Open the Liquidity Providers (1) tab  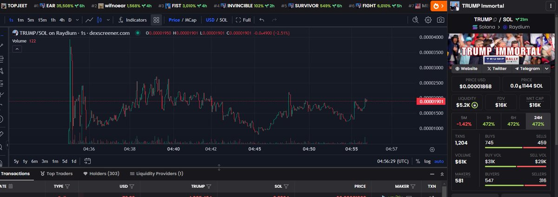(157, 173)
